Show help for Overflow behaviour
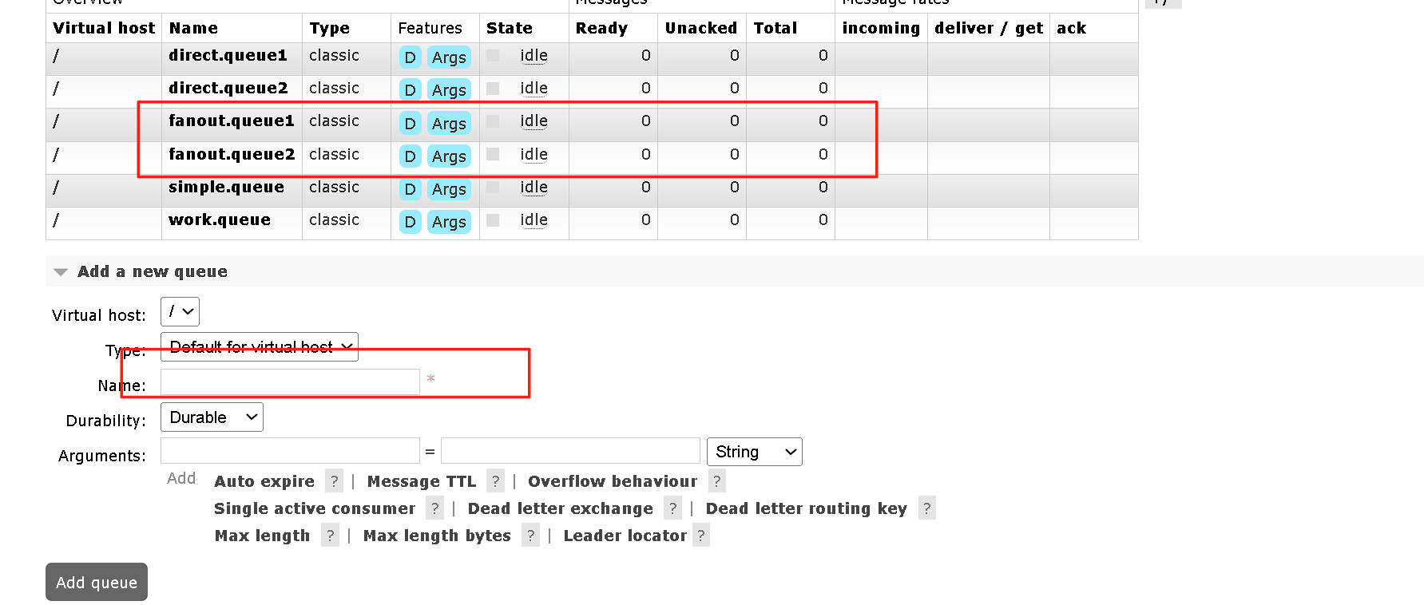Image resolution: width=1424 pixels, height=605 pixels. point(717,481)
